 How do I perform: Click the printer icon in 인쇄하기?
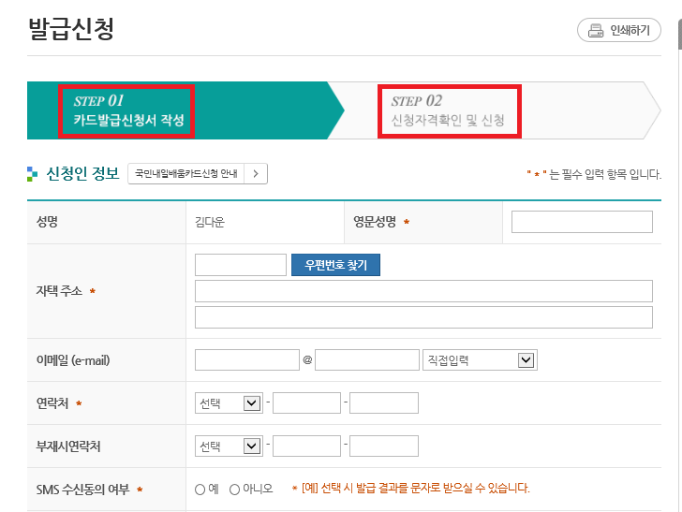click(596, 31)
